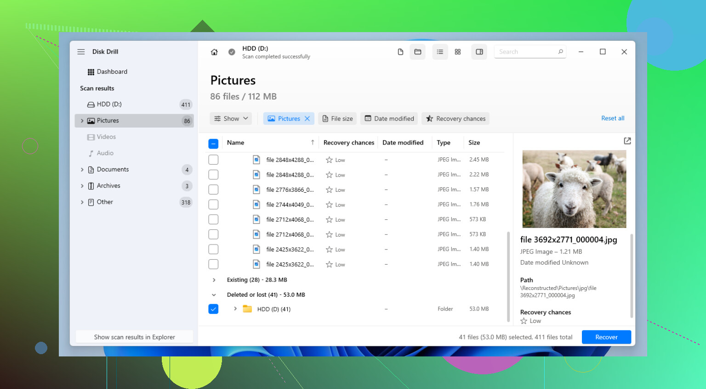The image size is (706, 389).
Task: Click the JPEG file icon for 2.22 MB file
Action: (x=256, y=175)
